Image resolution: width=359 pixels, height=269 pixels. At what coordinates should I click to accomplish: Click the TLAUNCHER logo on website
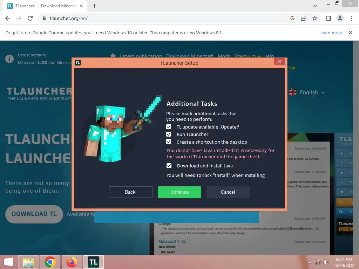pyautogui.click(x=39, y=94)
